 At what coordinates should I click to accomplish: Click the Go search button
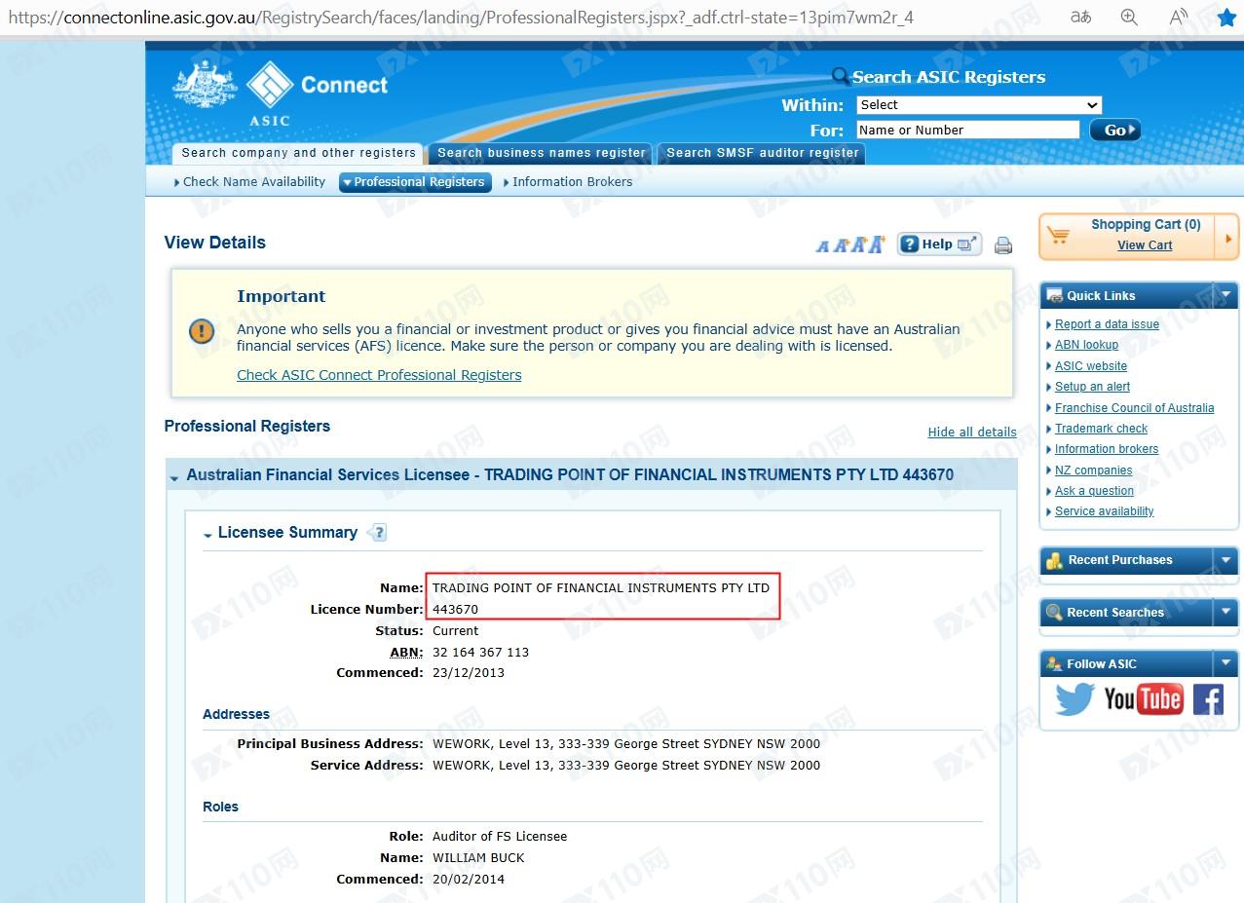[x=1114, y=131]
